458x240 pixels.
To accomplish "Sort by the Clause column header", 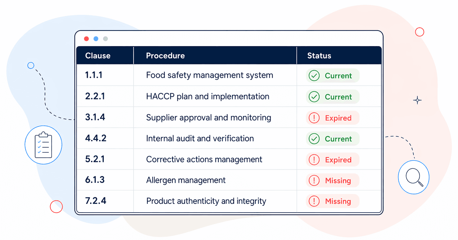I will pyautogui.click(x=98, y=56).
